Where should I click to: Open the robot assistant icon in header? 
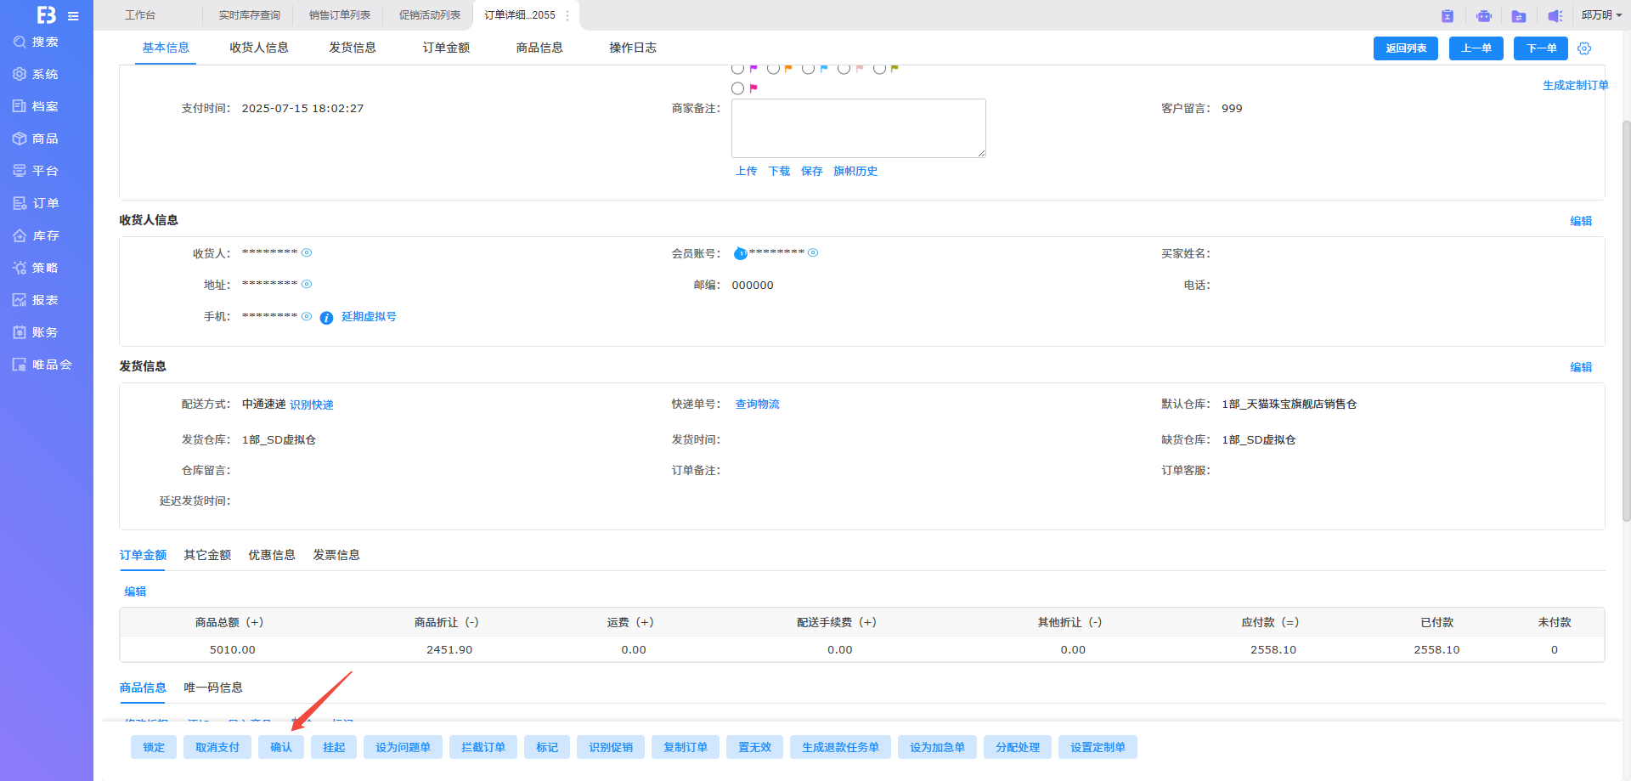pos(1483,16)
